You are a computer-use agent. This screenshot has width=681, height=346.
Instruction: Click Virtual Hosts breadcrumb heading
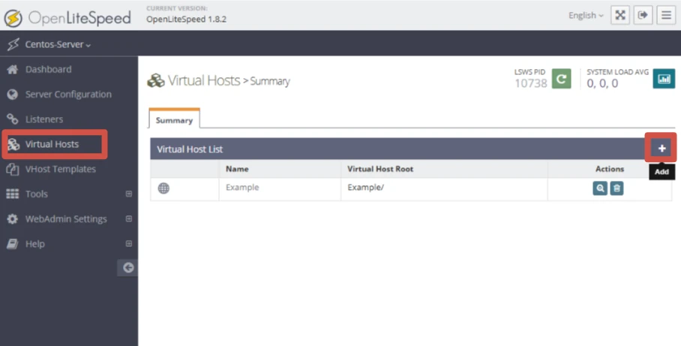click(204, 80)
